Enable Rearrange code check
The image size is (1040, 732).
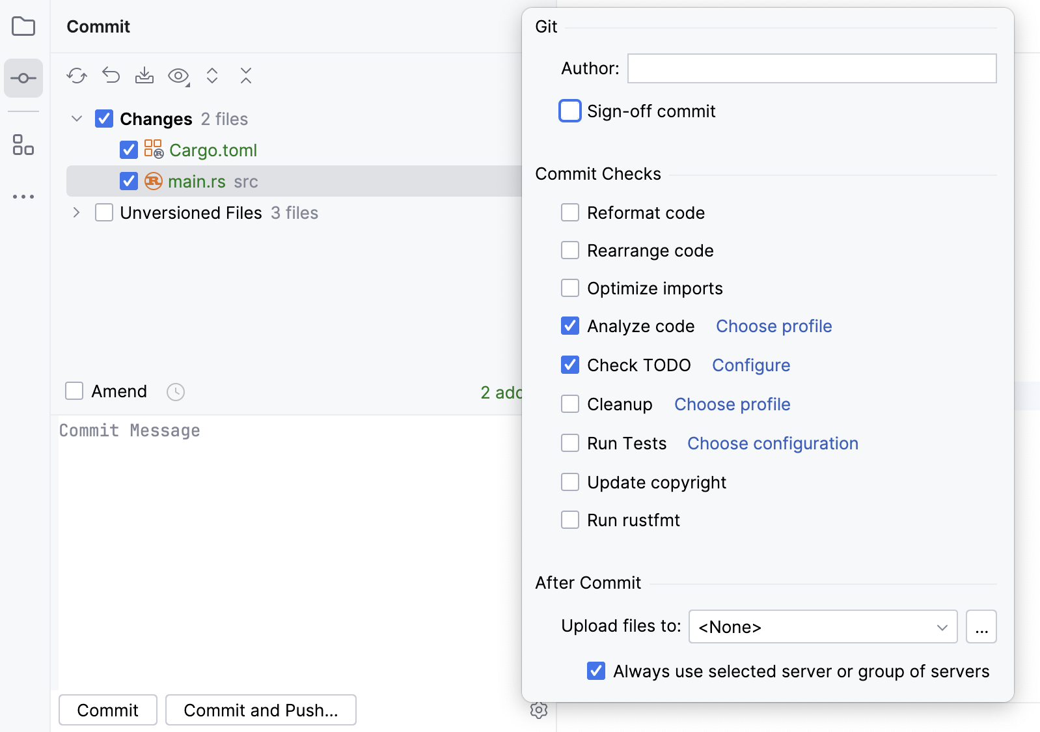tap(570, 250)
